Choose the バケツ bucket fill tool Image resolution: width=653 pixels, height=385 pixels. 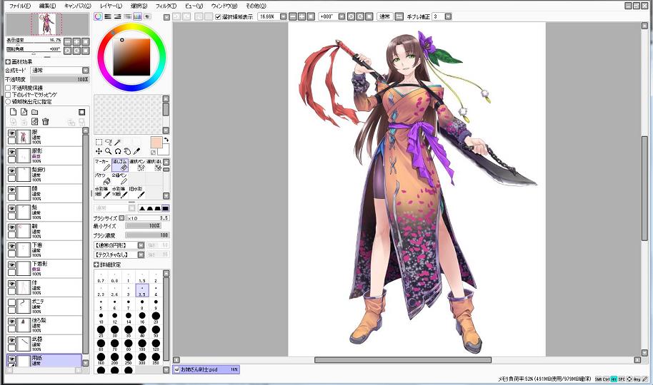(x=102, y=178)
